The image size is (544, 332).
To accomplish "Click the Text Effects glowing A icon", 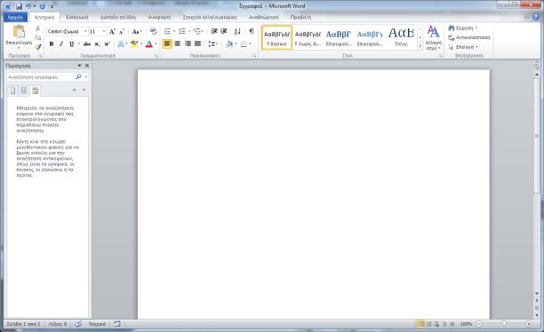I will [x=121, y=44].
